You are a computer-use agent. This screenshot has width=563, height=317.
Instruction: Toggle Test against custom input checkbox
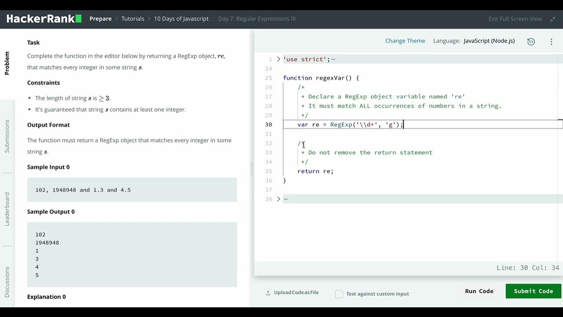coord(339,294)
